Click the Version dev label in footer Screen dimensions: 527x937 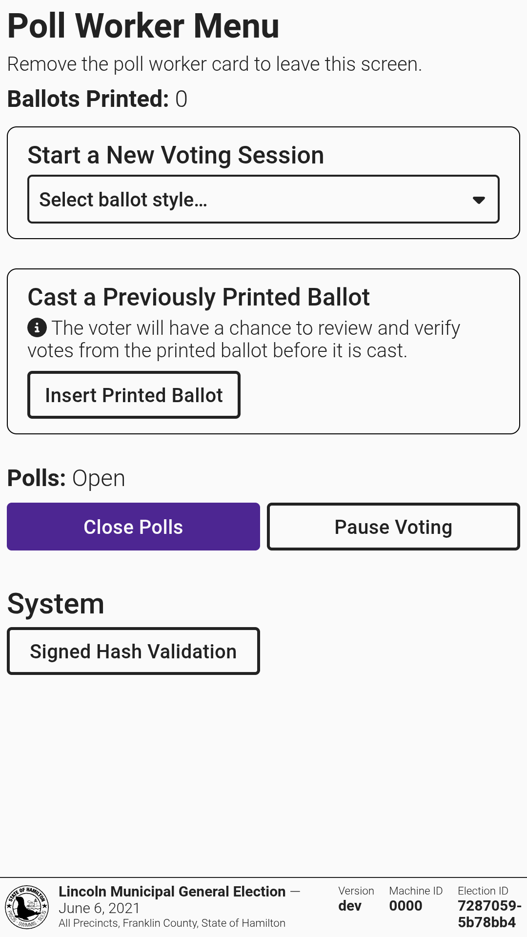click(350, 906)
